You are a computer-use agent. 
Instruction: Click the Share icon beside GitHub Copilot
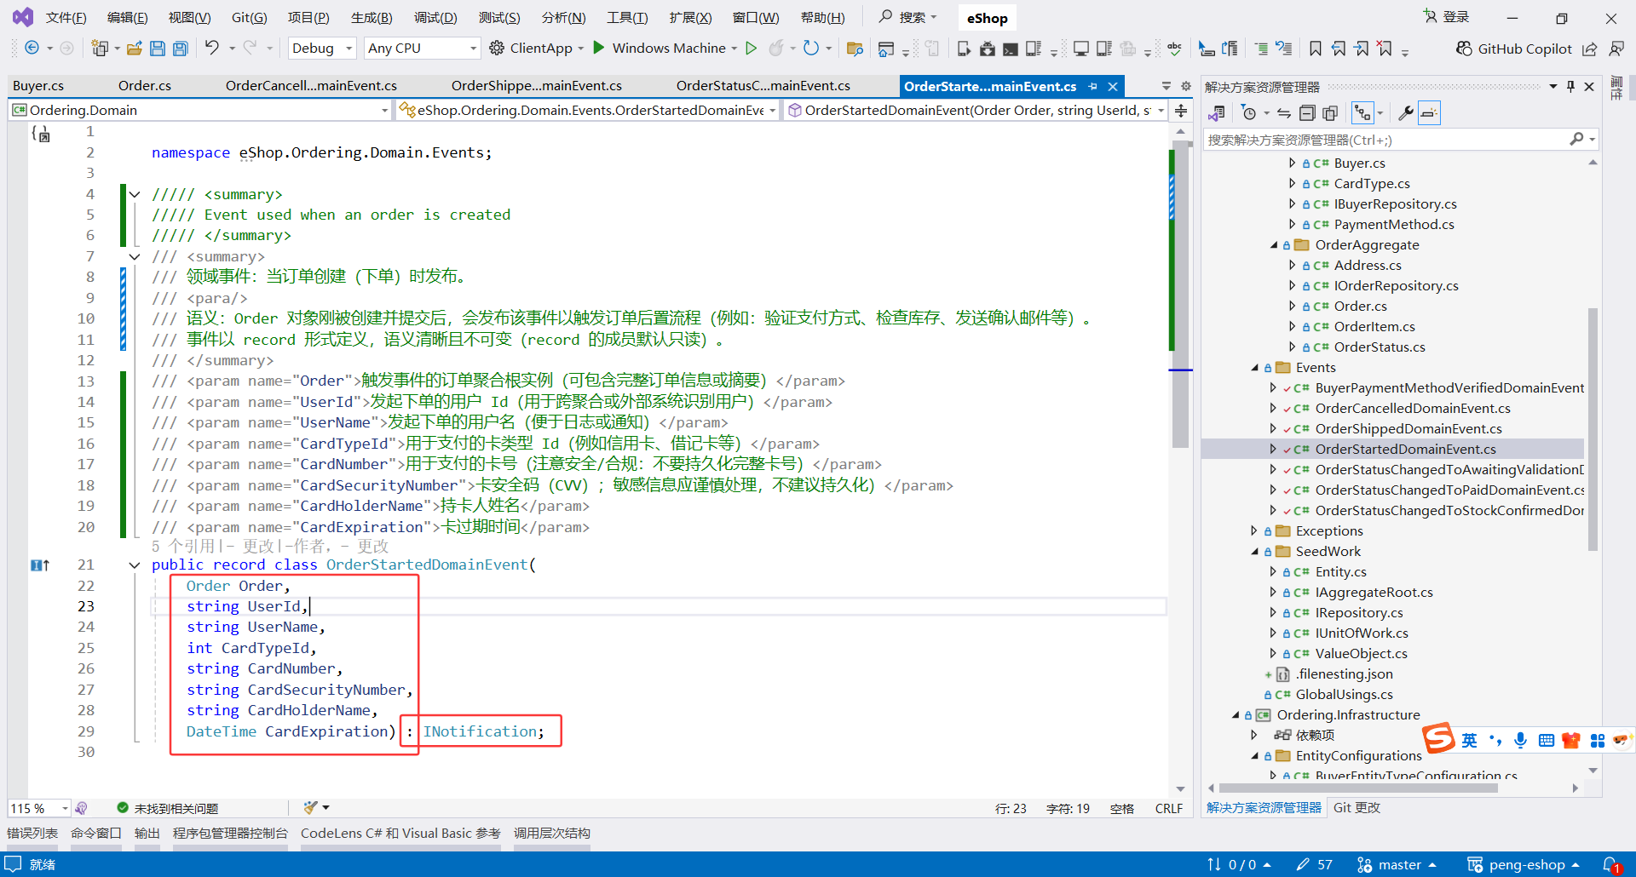click(1590, 49)
